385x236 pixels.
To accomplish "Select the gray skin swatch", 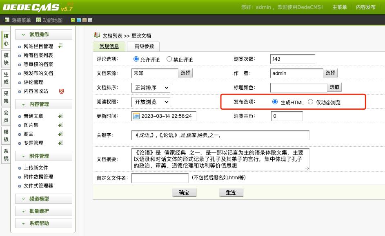I will [x=90, y=20].
